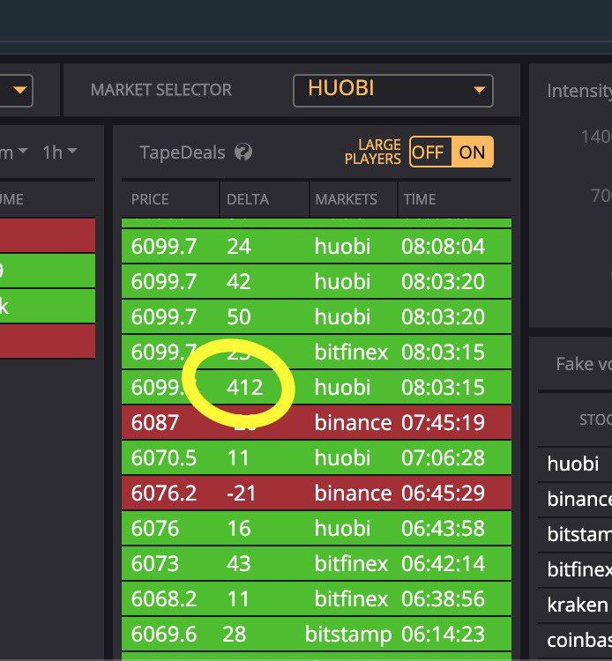
Task: Select the bitstamp deal at 06:14:23
Action: coord(317,634)
